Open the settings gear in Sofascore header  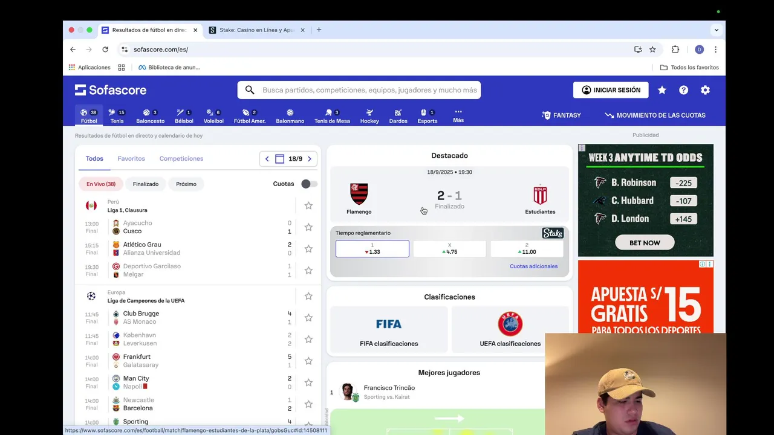705,90
